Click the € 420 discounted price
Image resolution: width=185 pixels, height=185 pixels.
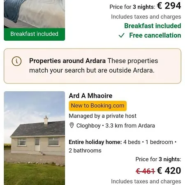(169, 171)
